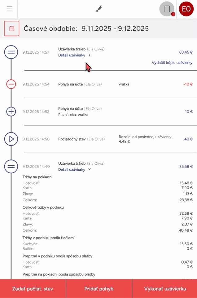Viewport: 197px width, 298px height.
Task: Select the -10 € vratka movement entry
Action: [x=188, y=84]
